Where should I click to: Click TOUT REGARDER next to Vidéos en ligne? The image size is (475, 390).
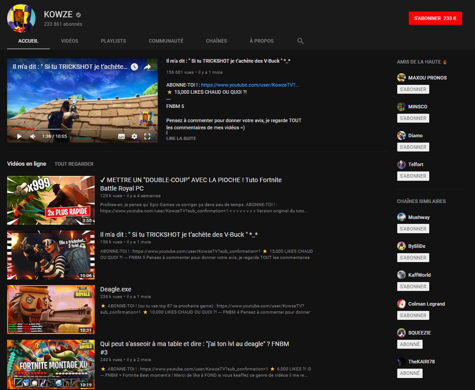(x=74, y=164)
